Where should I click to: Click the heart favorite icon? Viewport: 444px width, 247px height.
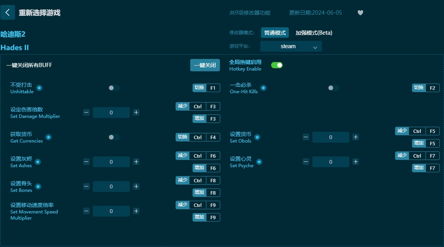360,13
